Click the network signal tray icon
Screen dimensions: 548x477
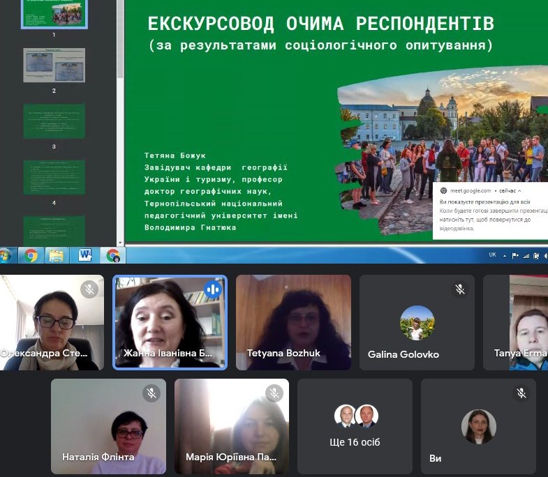tap(526, 256)
